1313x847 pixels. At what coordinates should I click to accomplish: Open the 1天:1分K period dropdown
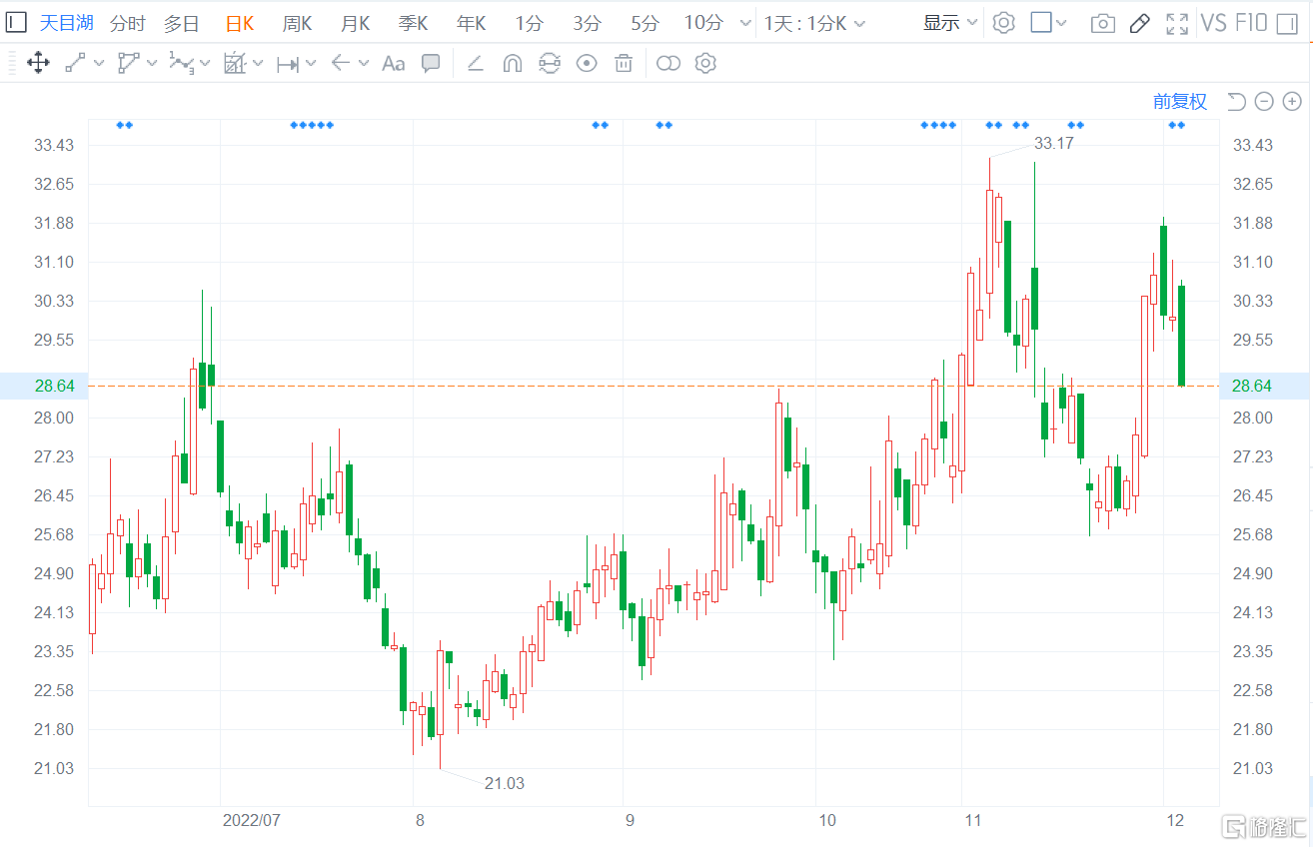[814, 23]
